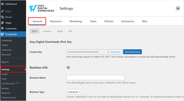Open the Cart Recovery submenu link
184x101 pixels.
click(8, 83)
